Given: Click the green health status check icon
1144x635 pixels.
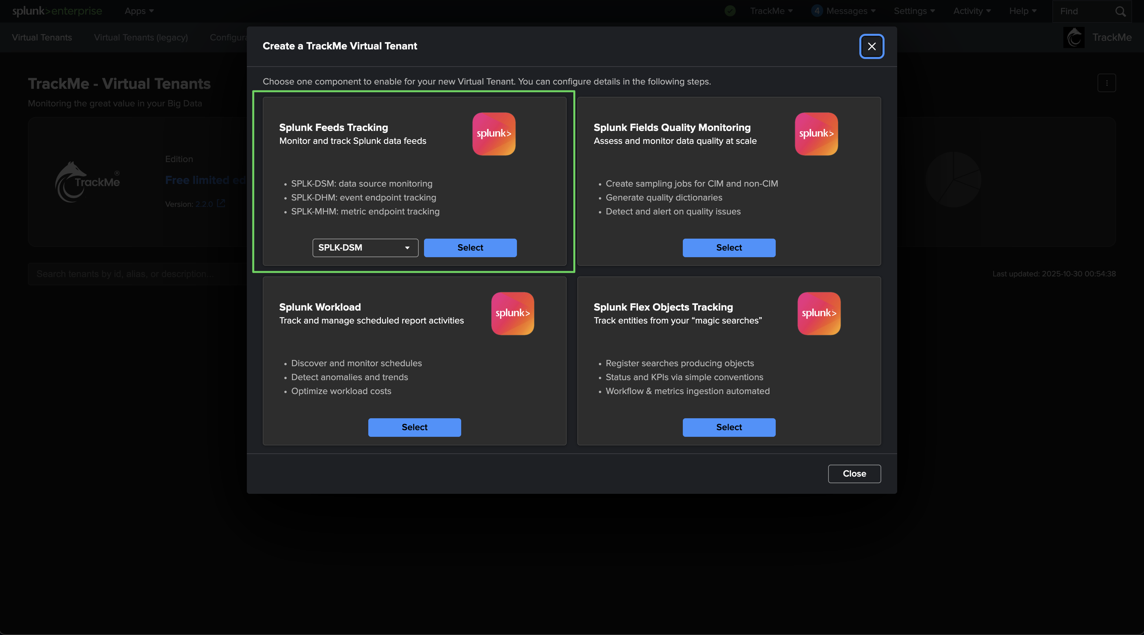Looking at the screenshot, I should pos(730,11).
